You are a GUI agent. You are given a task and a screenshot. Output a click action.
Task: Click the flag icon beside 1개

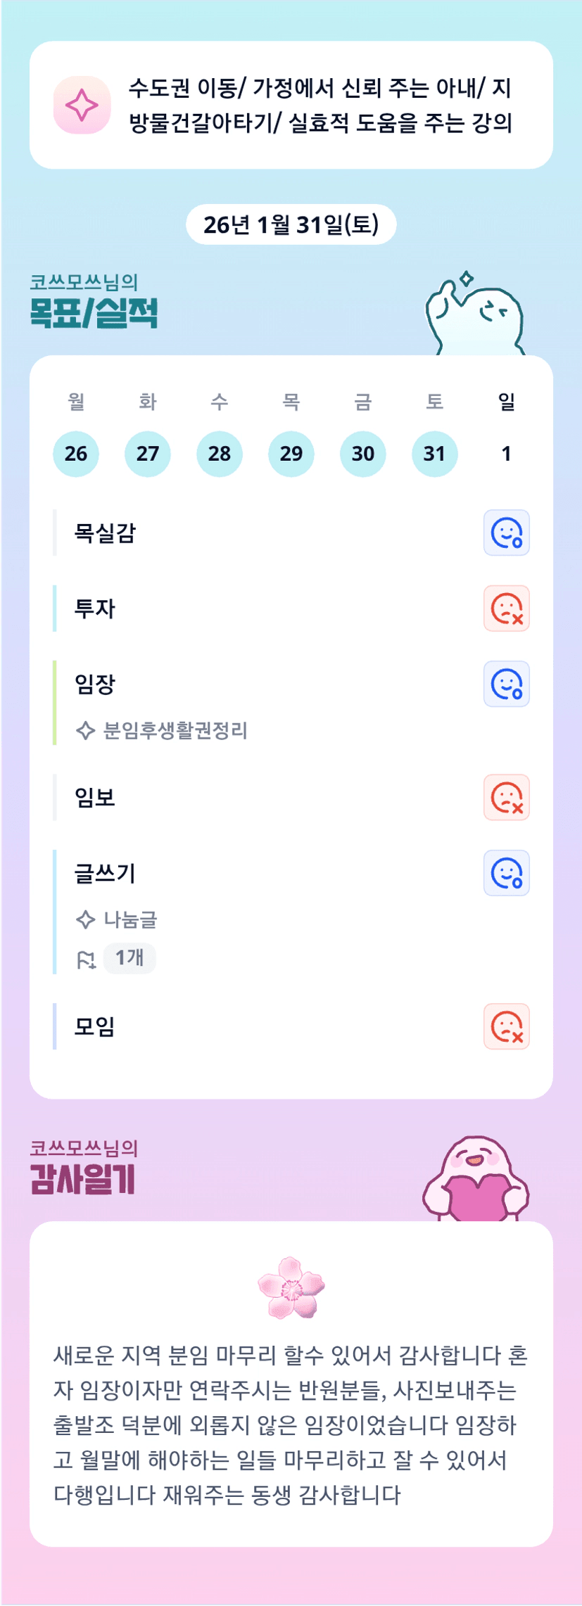click(86, 960)
